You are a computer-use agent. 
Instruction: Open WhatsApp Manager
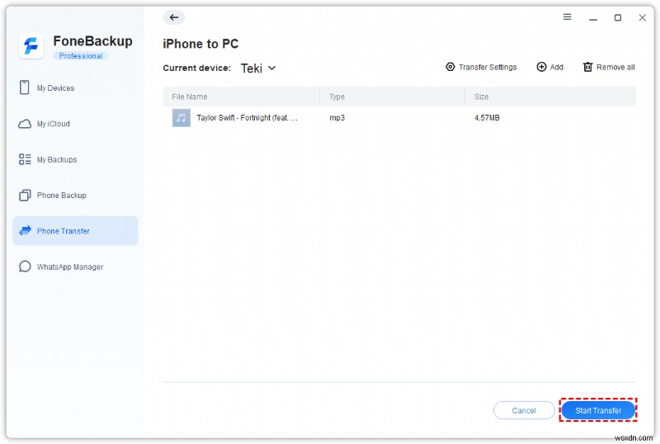pos(75,267)
